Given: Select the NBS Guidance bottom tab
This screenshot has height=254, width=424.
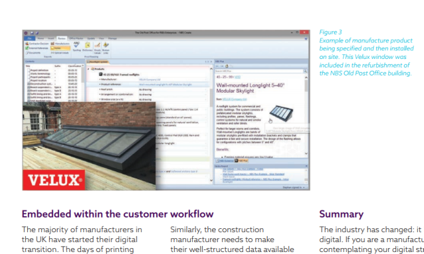Looking at the screenshot, I should [x=225, y=161].
